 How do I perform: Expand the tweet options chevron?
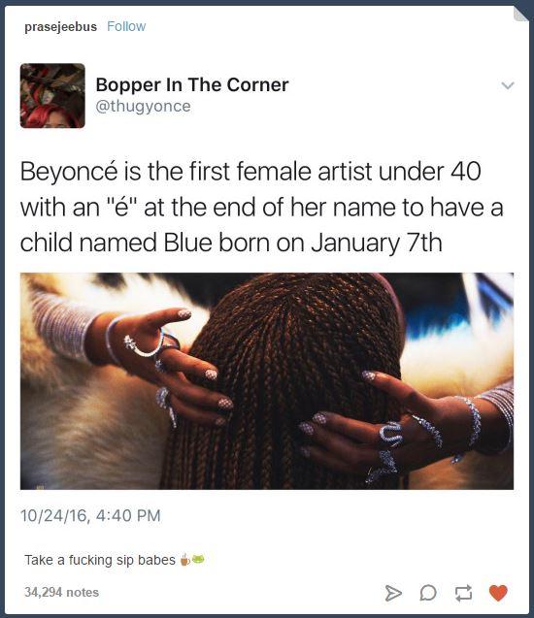point(508,85)
